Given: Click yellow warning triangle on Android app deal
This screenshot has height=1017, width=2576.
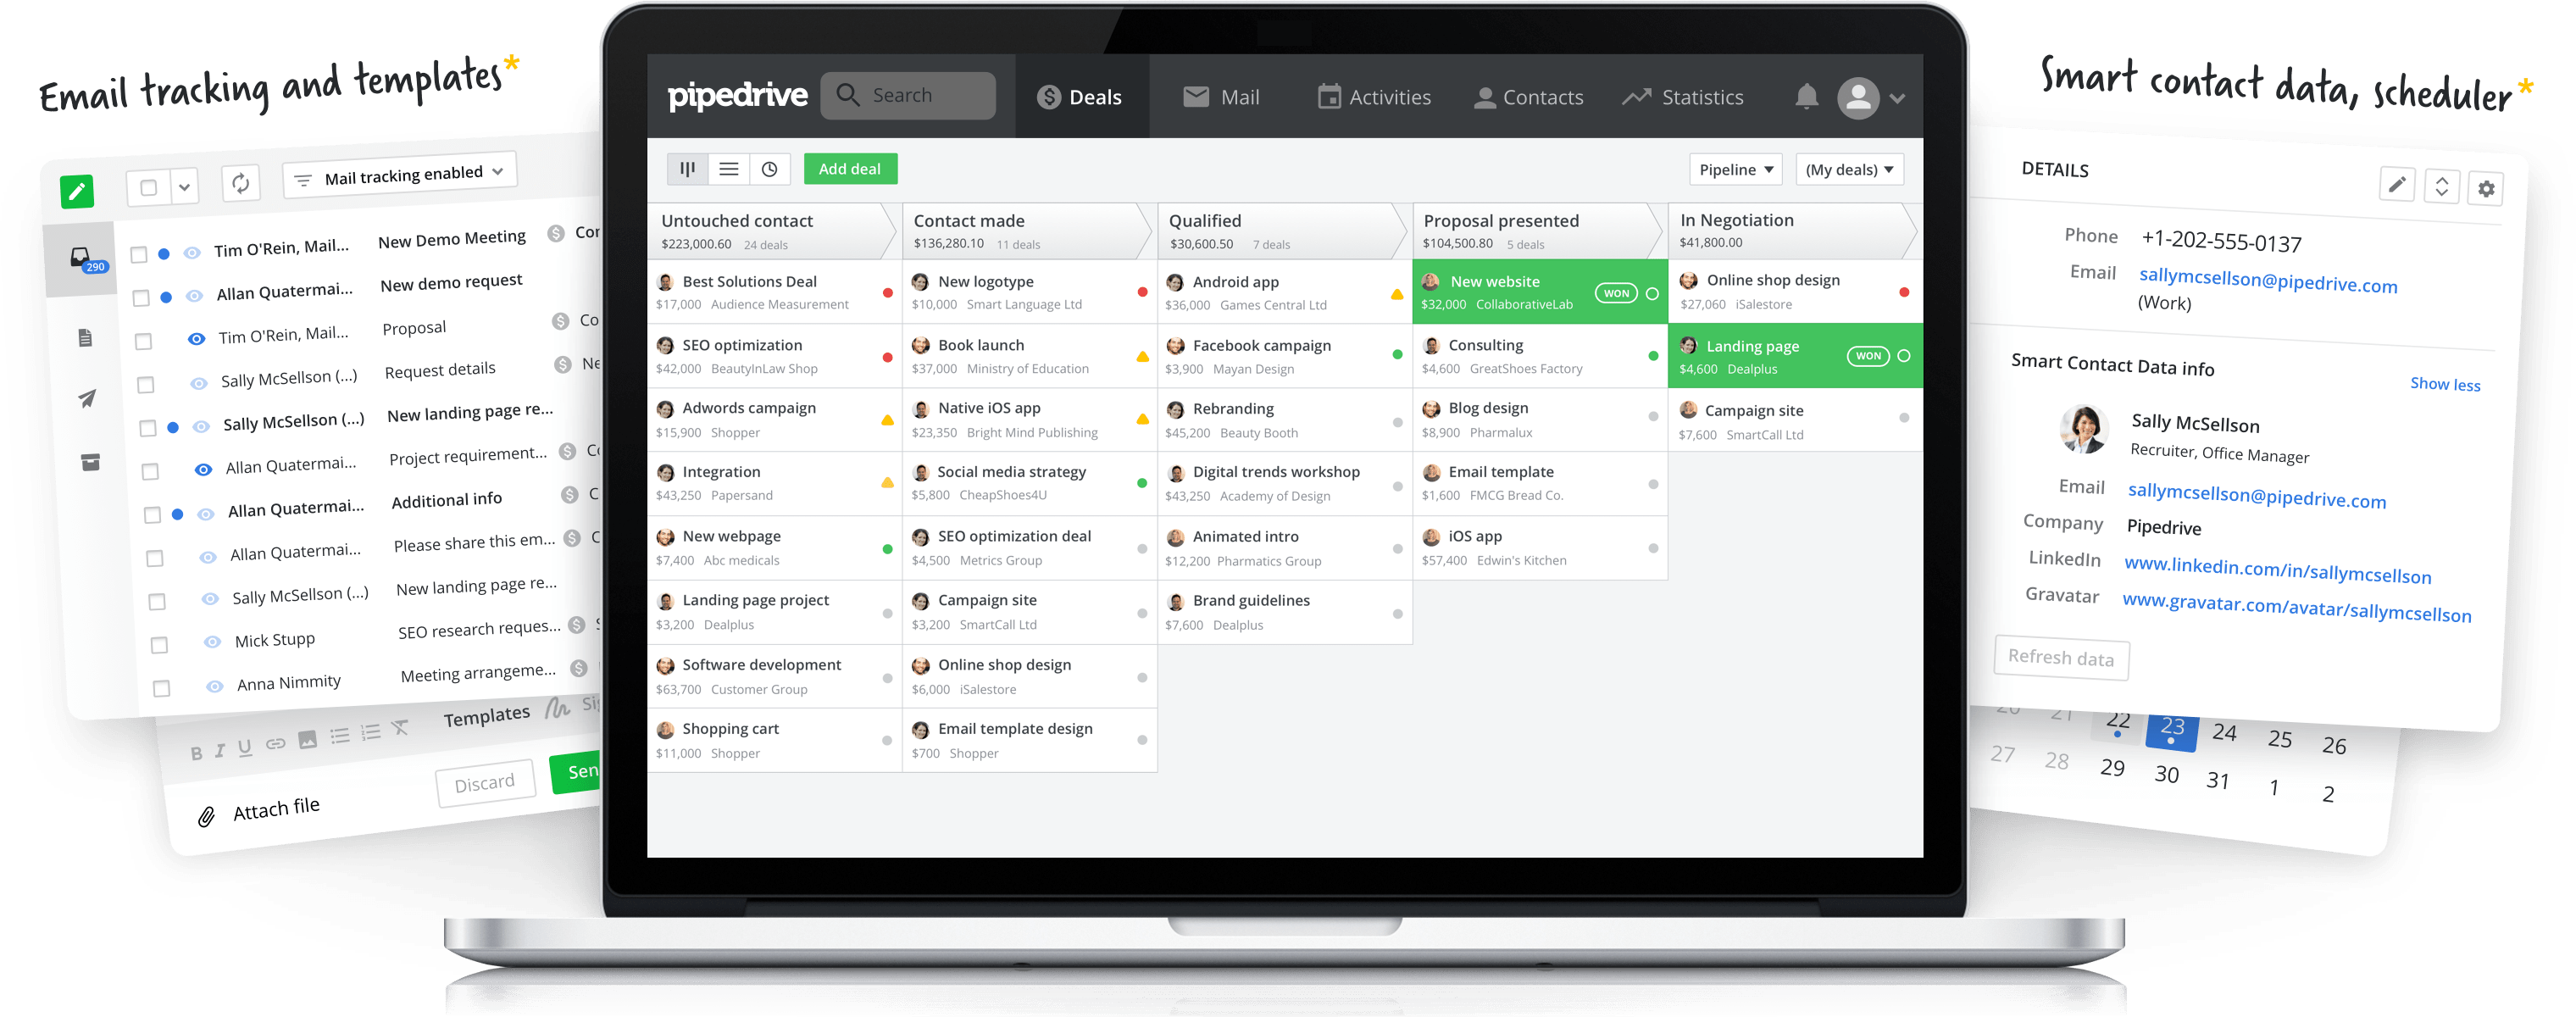Looking at the screenshot, I should pyautogui.click(x=1397, y=294).
